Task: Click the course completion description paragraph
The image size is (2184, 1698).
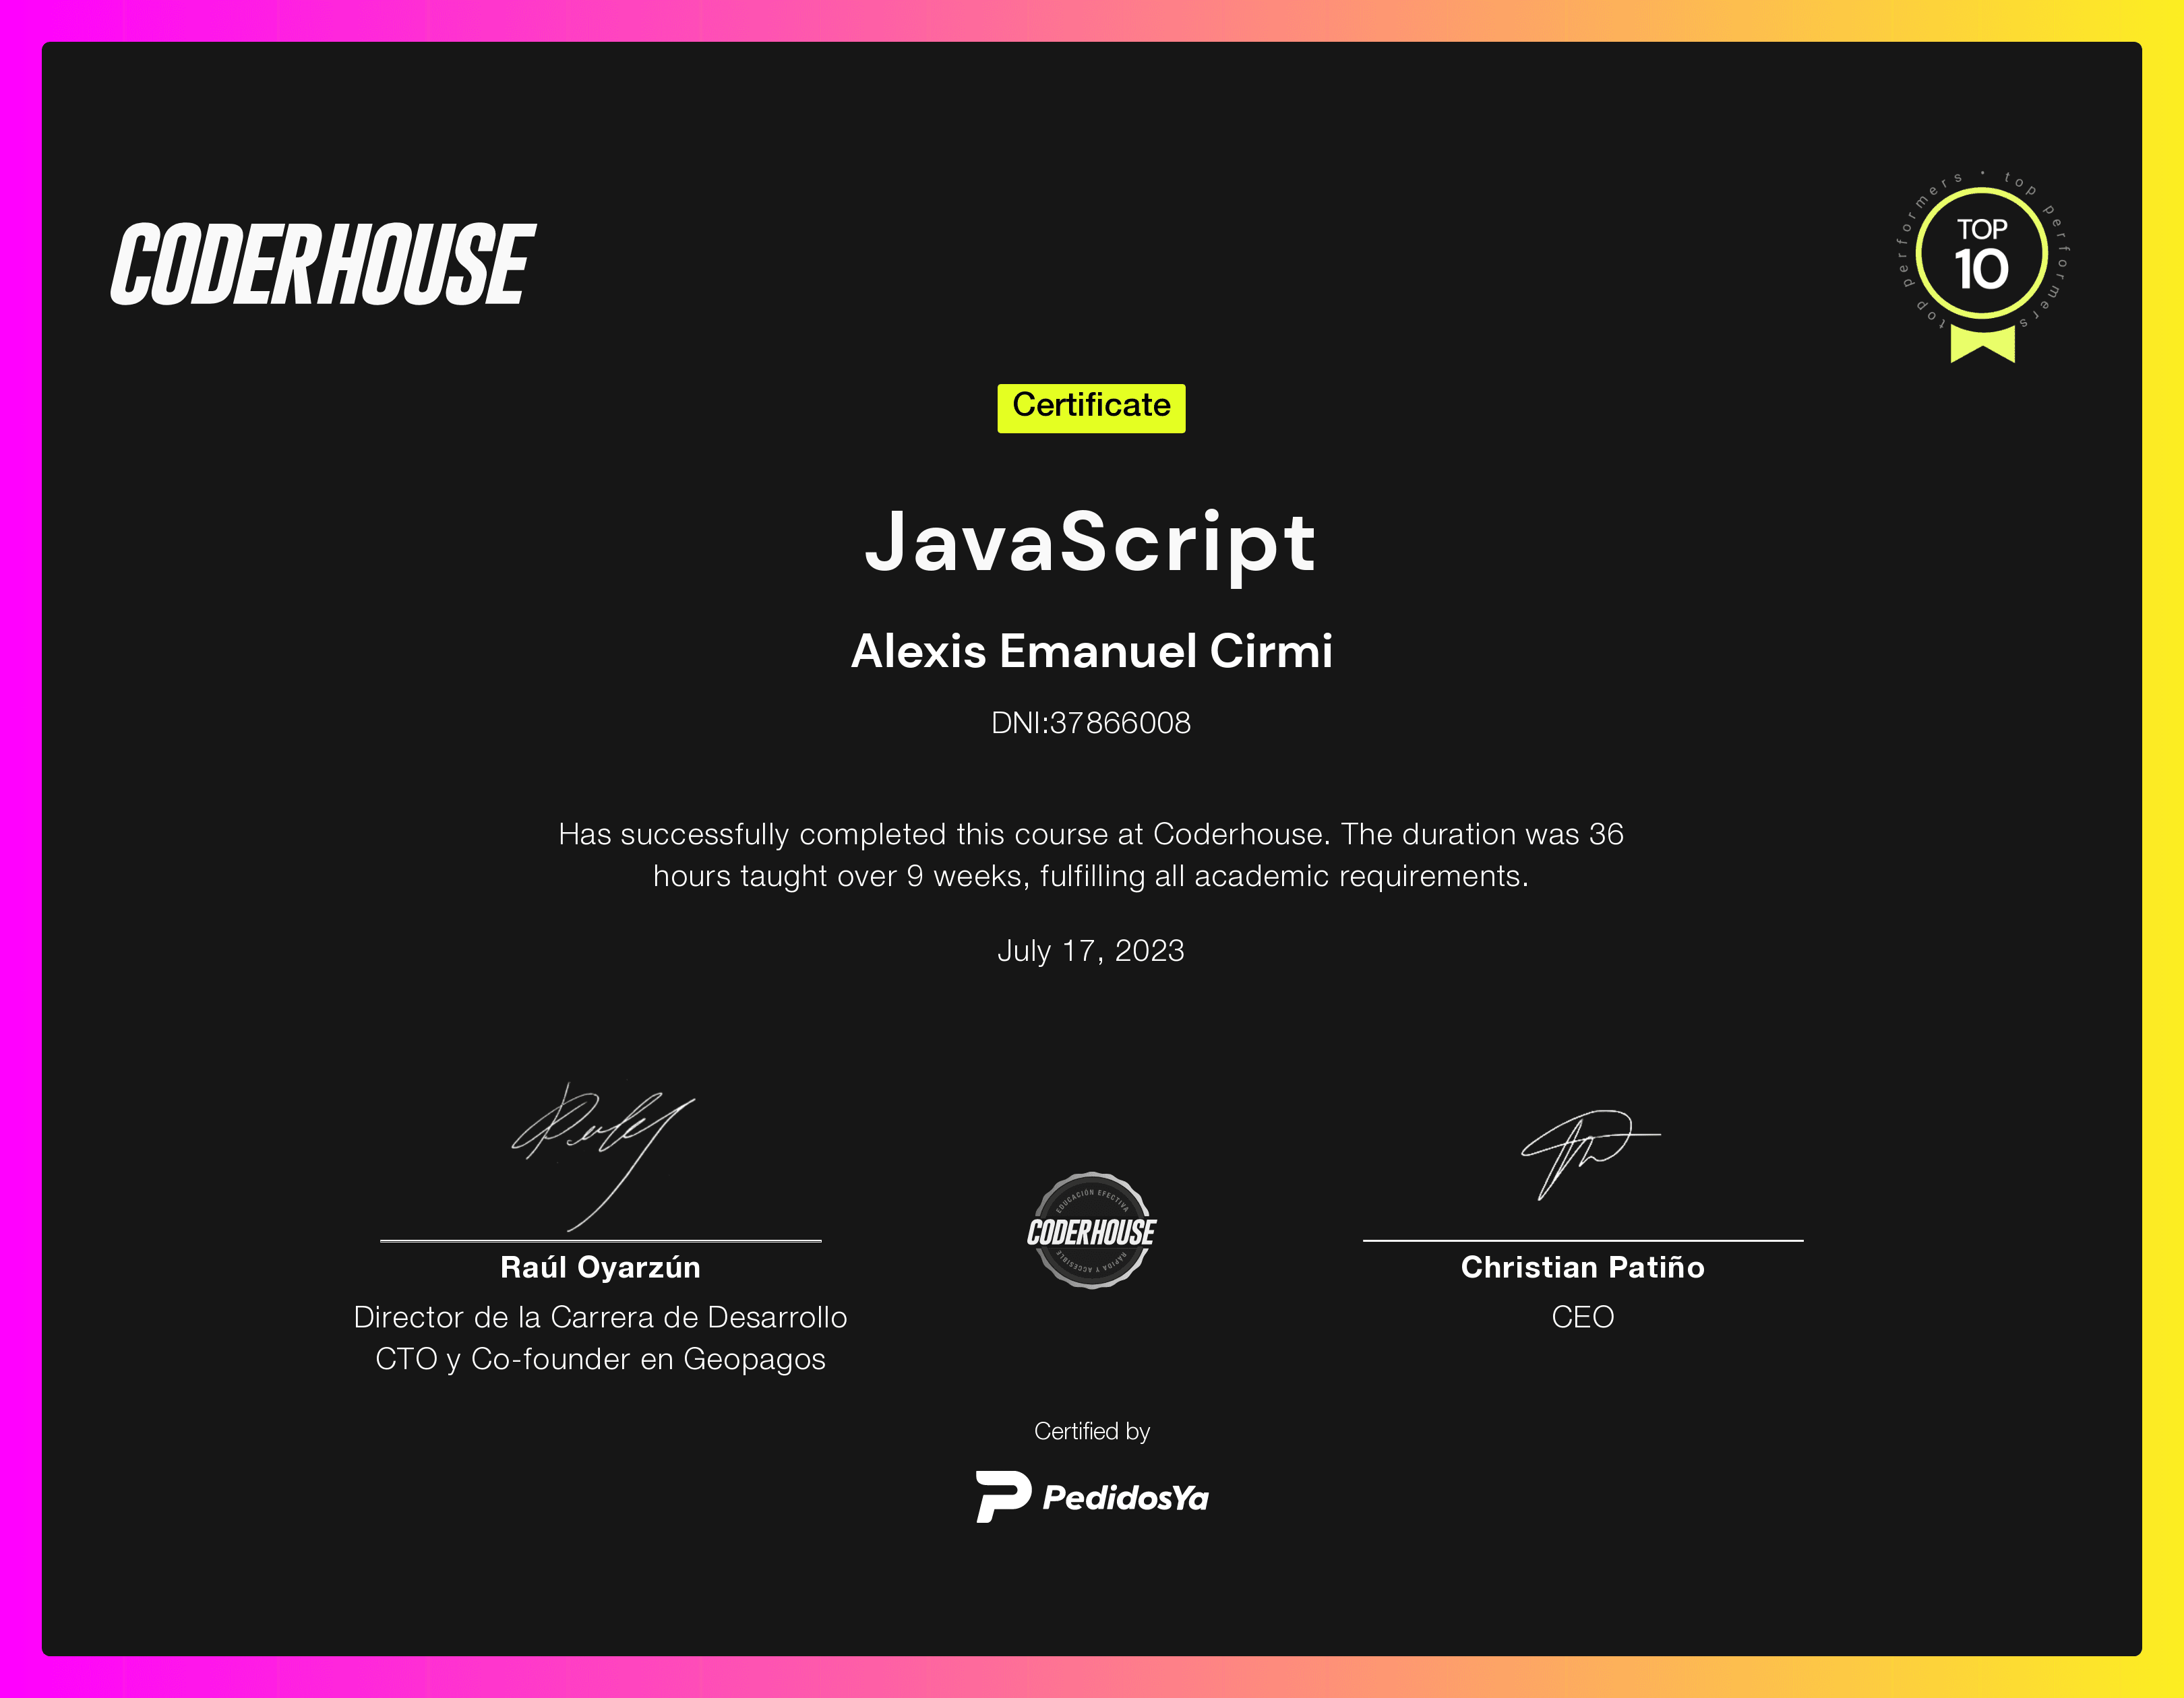Action: [x=1091, y=854]
